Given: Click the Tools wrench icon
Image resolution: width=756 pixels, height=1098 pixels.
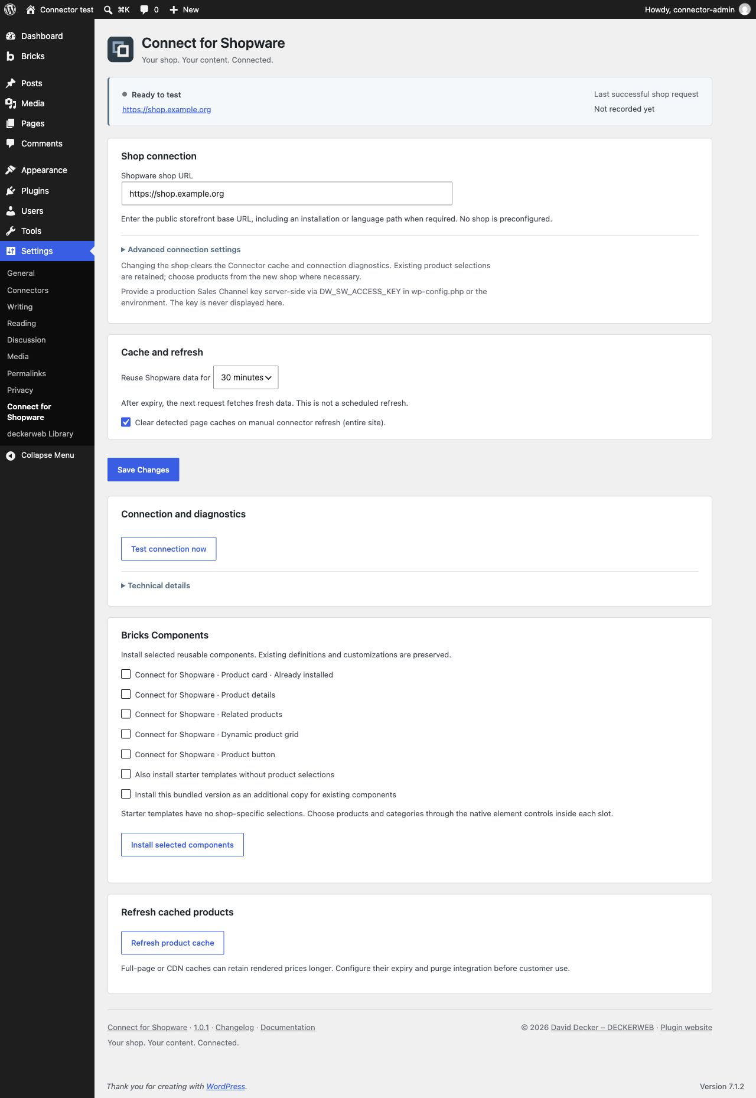Looking at the screenshot, I should click(11, 231).
